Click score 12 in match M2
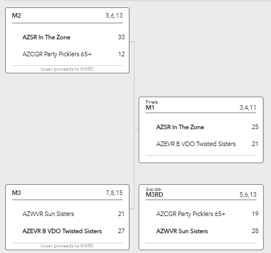271x253 pixels. click(x=122, y=54)
